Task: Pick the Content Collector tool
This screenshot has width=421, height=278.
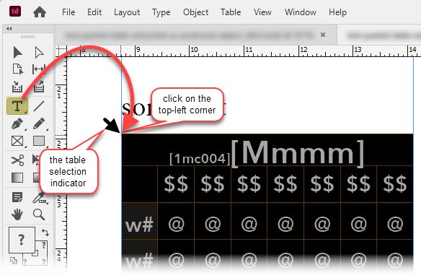Action: click(17, 87)
